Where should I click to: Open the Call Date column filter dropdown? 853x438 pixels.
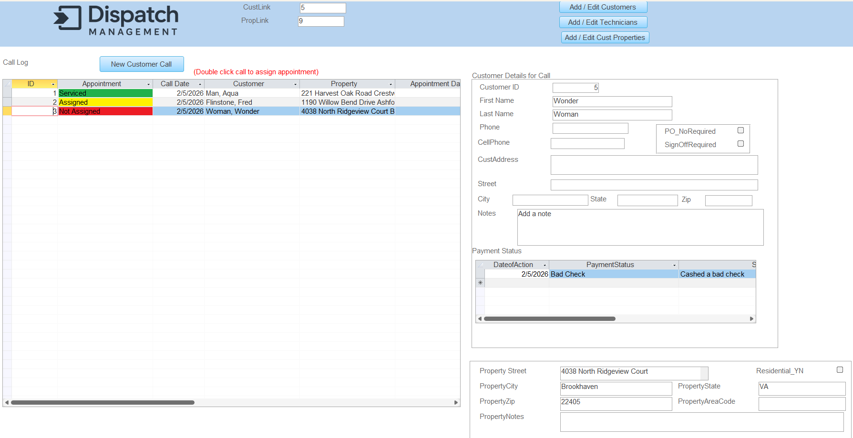click(200, 84)
